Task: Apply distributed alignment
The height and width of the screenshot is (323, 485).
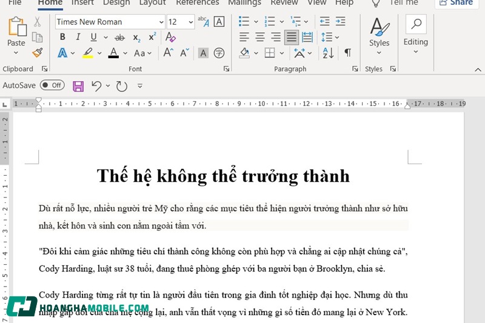Action: point(307,37)
